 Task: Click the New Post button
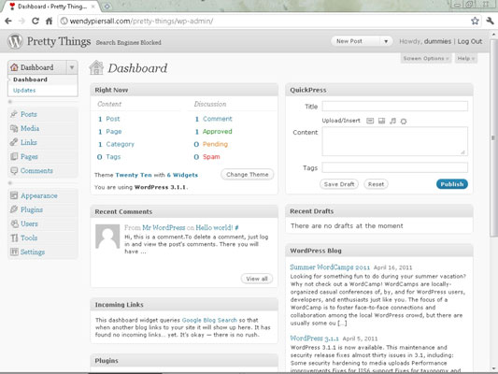coord(349,41)
